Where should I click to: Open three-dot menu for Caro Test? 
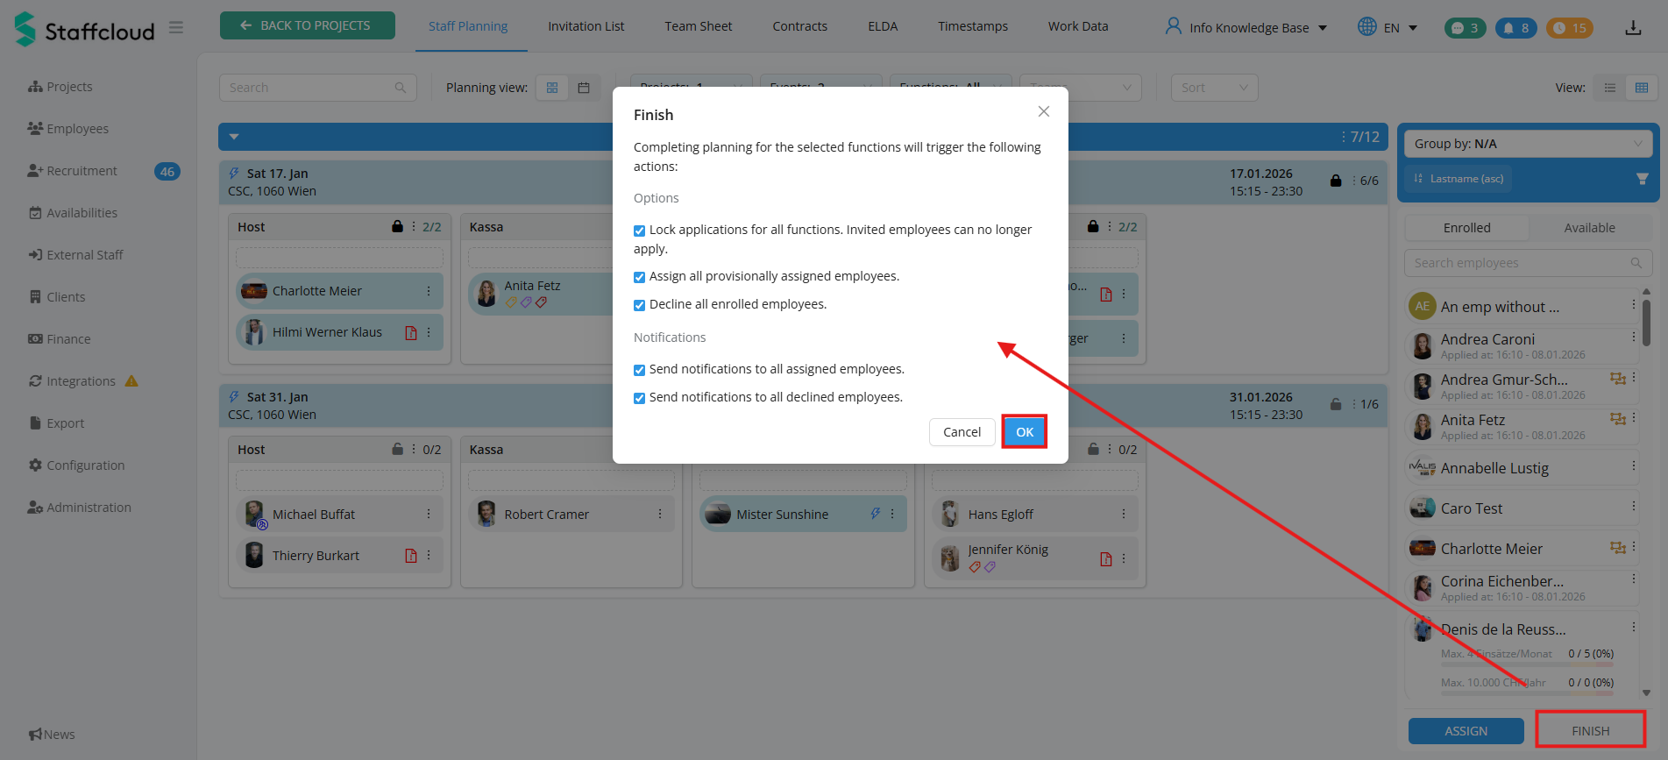(x=1634, y=506)
